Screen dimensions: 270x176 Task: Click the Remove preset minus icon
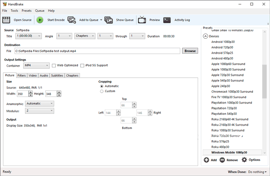(222, 160)
